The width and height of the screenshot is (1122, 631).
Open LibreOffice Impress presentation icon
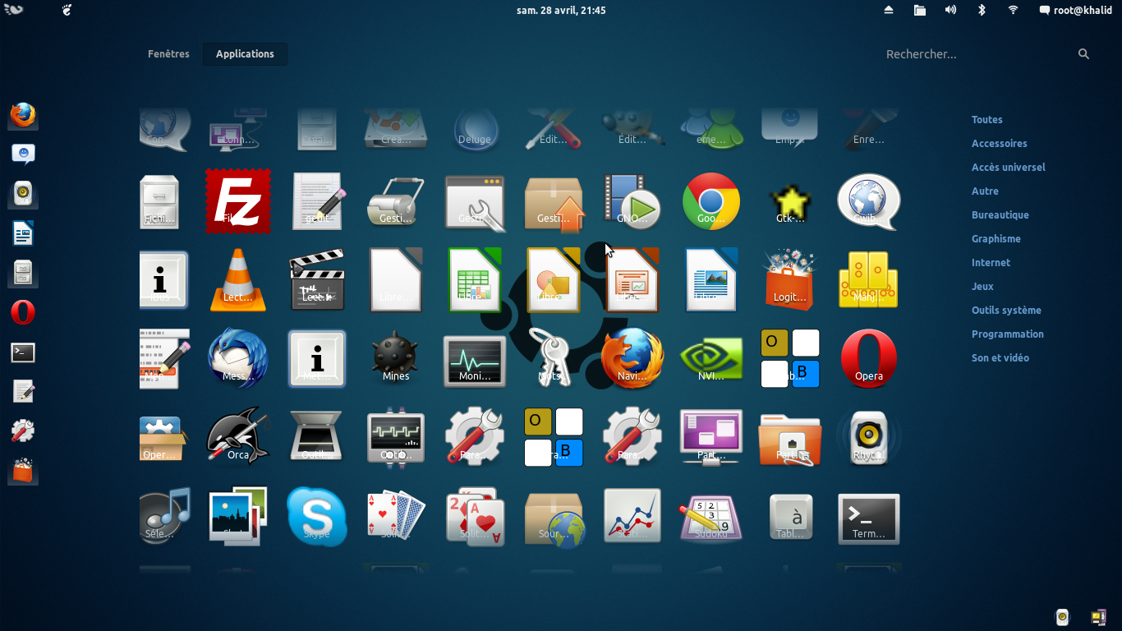click(x=632, y=280)
